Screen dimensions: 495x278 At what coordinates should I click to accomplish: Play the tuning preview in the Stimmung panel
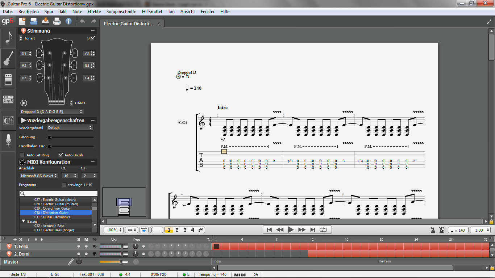tap(24, 103)
